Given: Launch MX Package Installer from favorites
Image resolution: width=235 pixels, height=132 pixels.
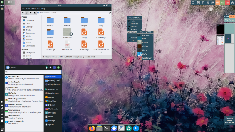Looking at the screenshot, I should pyautogui.click(x=24, y=100).
